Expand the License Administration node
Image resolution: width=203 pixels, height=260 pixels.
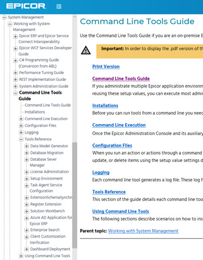(26, 172)
